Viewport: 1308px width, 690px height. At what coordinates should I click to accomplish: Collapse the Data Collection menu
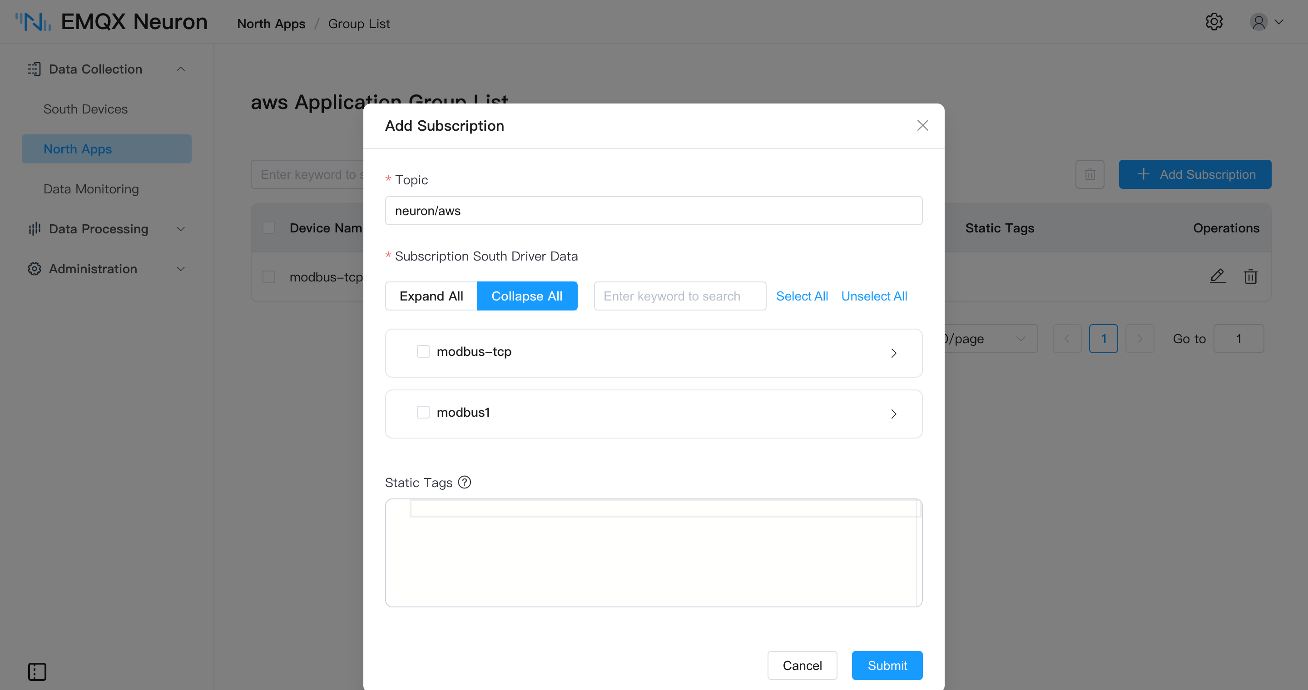pyautogui.click(x=181, y=69)
